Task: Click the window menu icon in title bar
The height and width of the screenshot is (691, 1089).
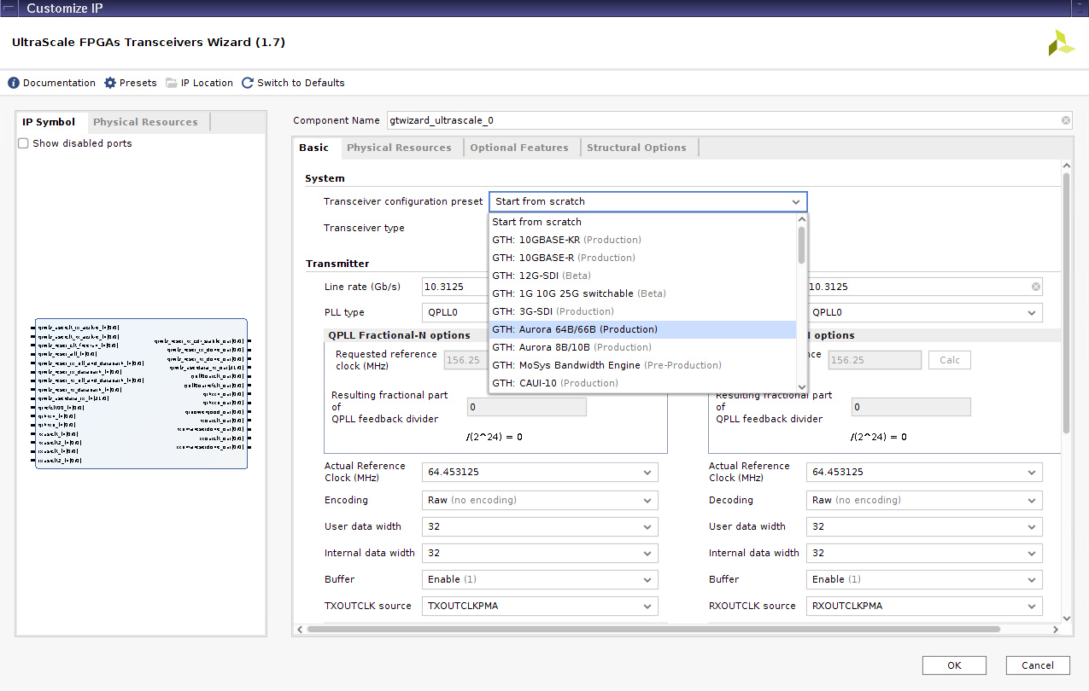Action: (x=9, y=8)
